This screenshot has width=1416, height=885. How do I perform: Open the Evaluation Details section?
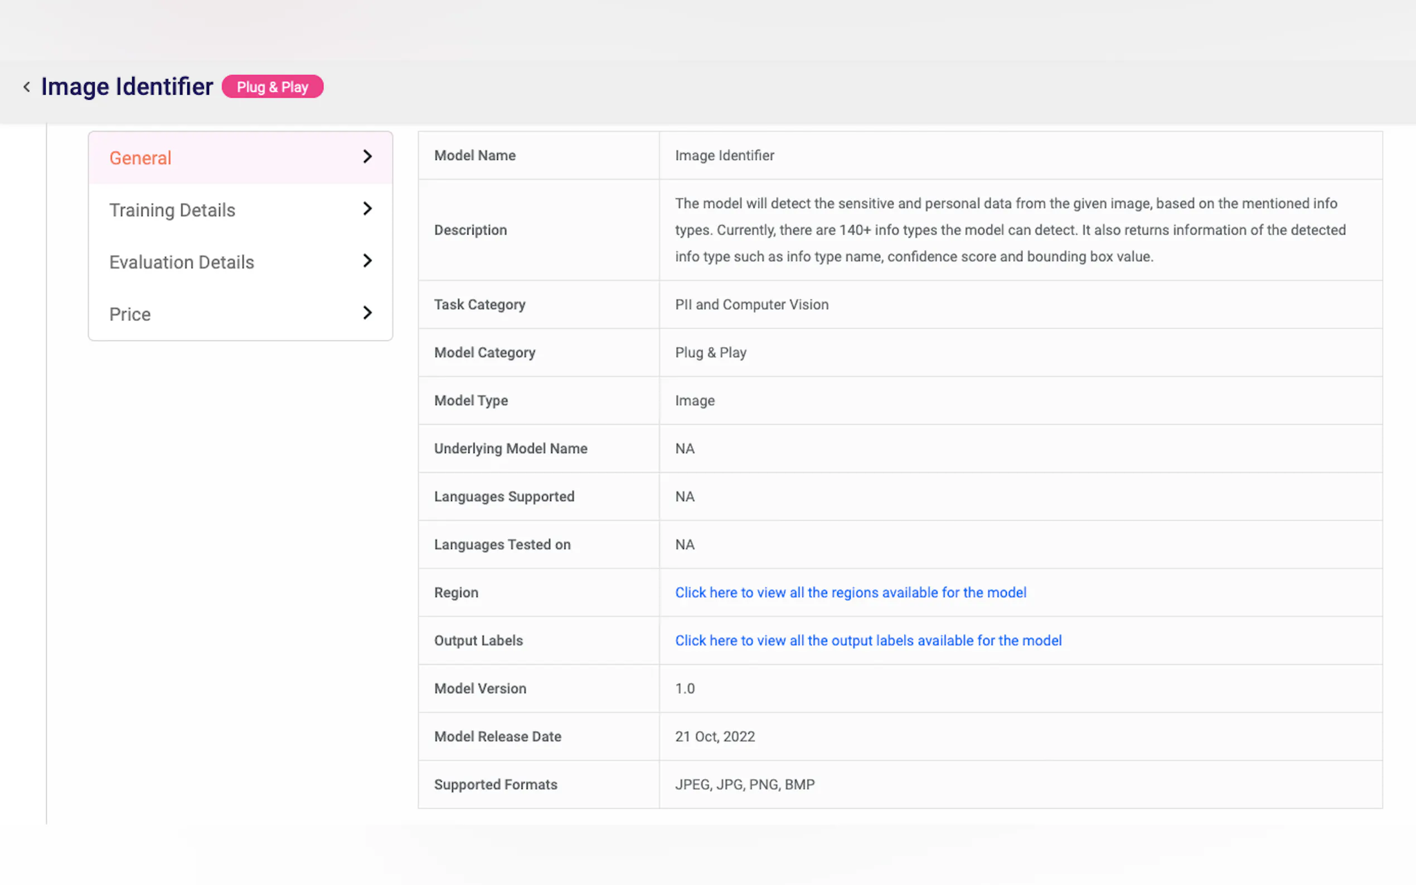(182, 262)
